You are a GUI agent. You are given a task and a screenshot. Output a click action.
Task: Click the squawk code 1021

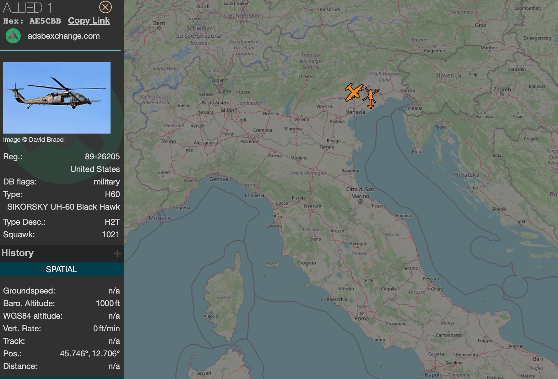(111, 234)
